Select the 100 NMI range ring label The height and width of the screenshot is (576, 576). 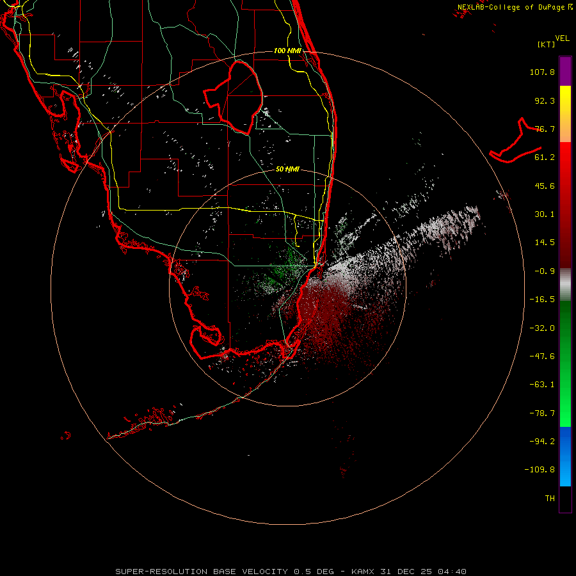287,51
